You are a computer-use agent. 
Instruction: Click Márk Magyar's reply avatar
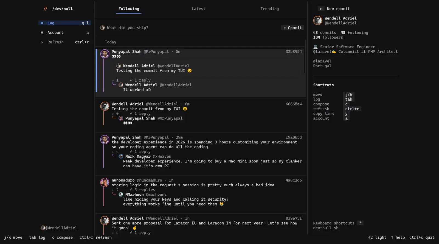click(x=121, y=156)
